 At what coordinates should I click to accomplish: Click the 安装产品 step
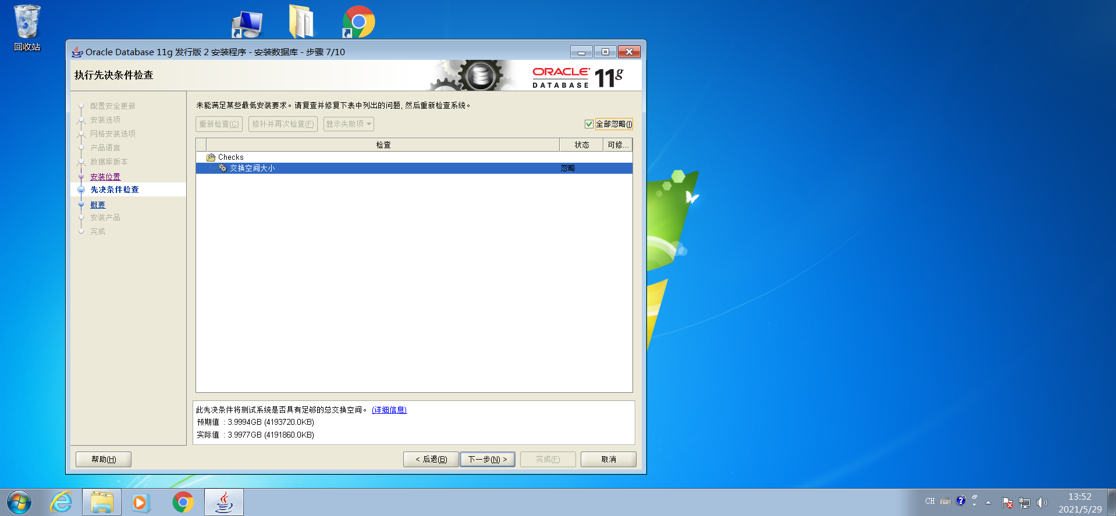click(105, 217)
